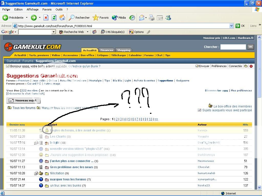262x196 pixels.
Task: Open the Messenger icon in the toolbar
Action: 168,18
